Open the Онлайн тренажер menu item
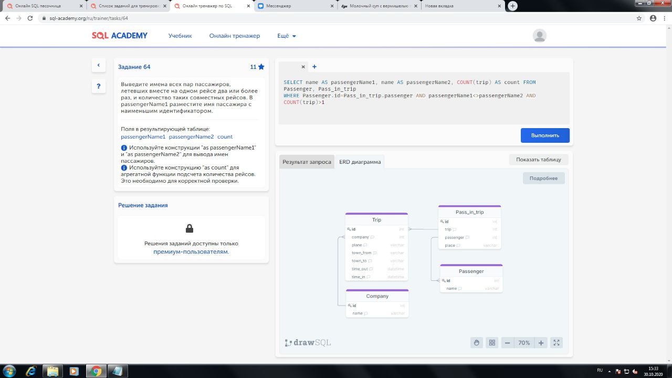Viewport: 672px width, 378px height. click(234, 36)
